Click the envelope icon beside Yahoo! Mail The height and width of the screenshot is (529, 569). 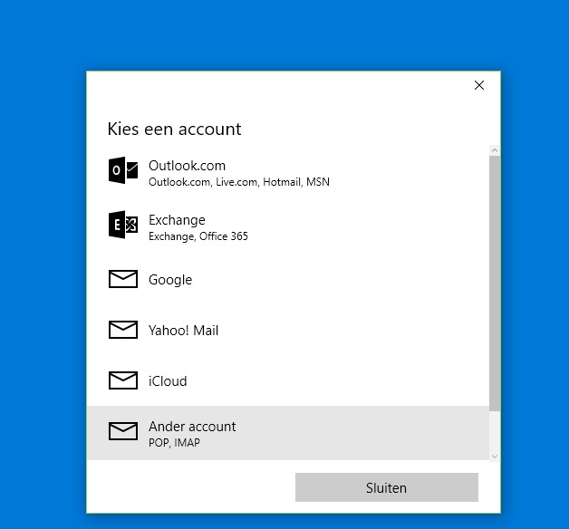[123, 330]
